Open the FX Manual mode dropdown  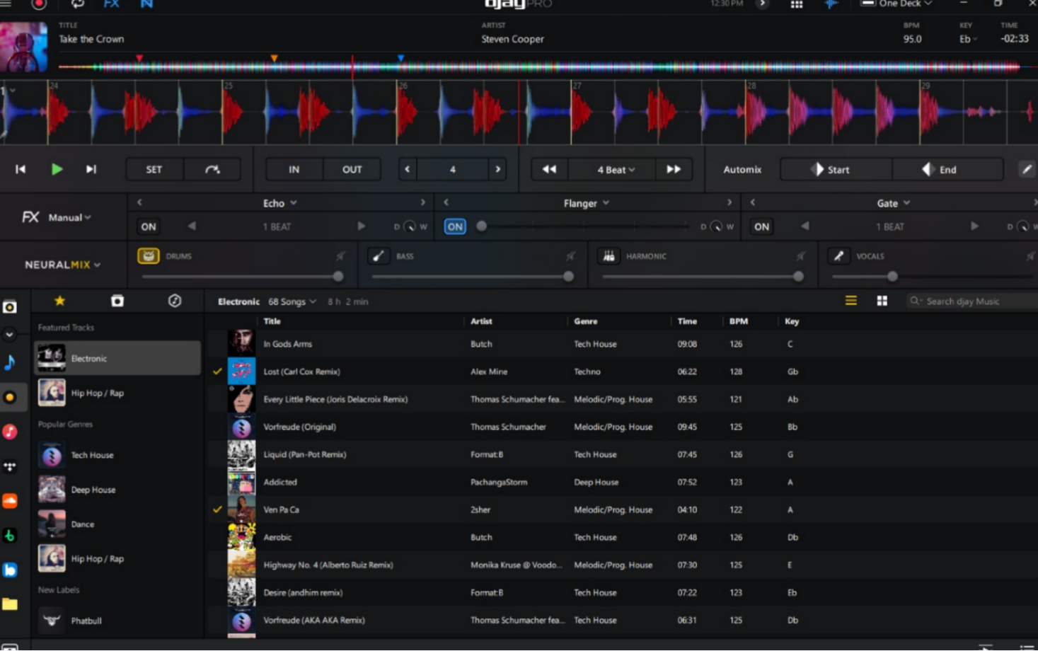[x=69, y=217]
